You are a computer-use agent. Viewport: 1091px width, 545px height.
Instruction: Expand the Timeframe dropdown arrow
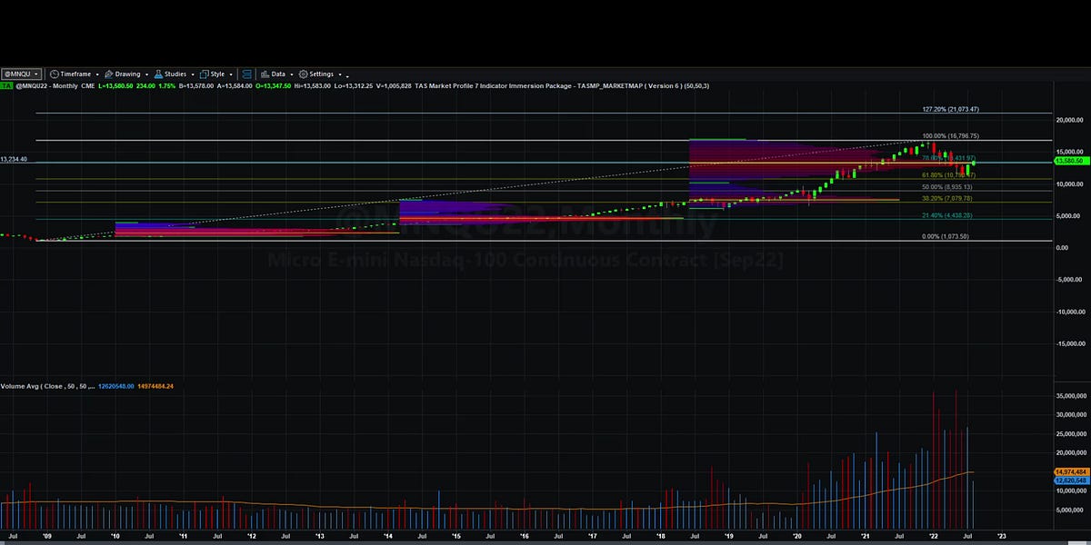(97, 74)
